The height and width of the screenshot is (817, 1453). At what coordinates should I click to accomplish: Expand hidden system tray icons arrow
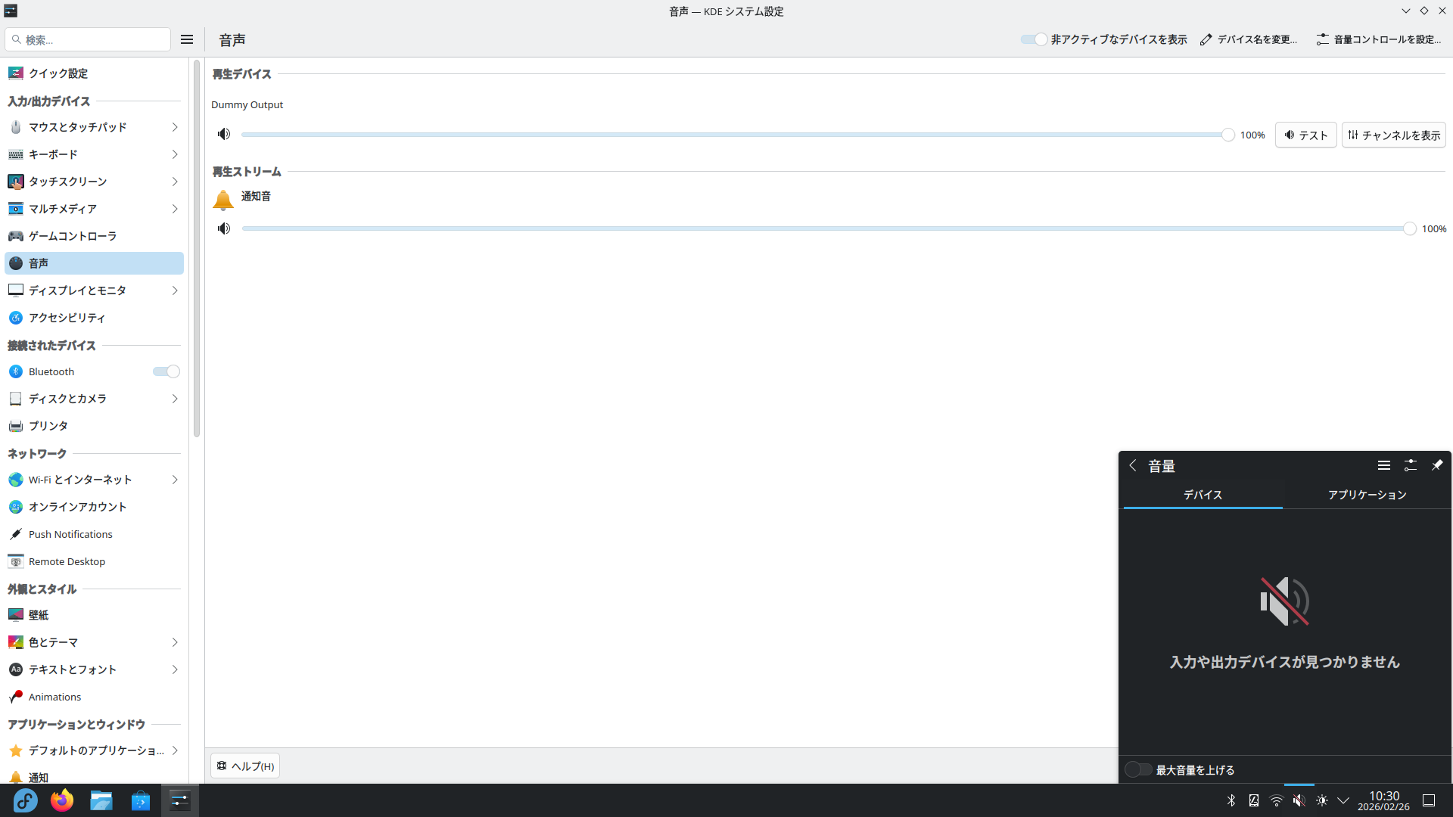point(1343,800)
